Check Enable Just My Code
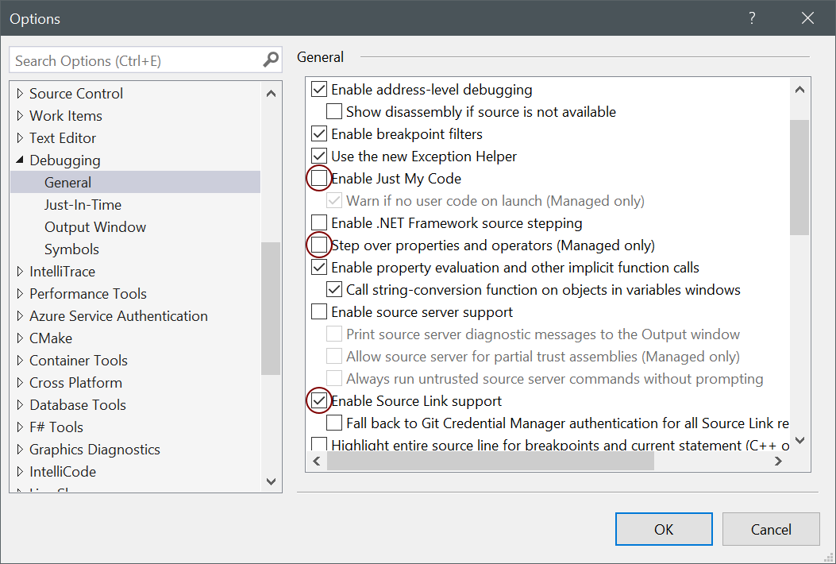 [x=319, y=178]
